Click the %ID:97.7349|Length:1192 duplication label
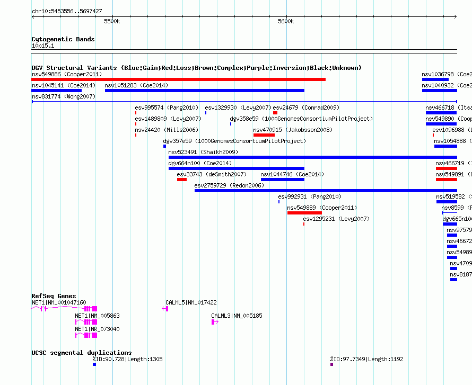 [366, 359]
